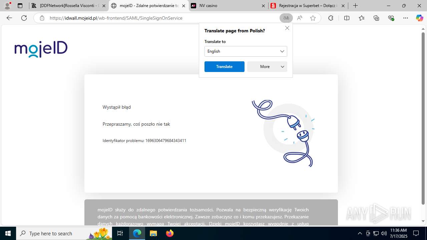
Task: Open the Extensions puzzle icon
Action: (x=331, y=18)
